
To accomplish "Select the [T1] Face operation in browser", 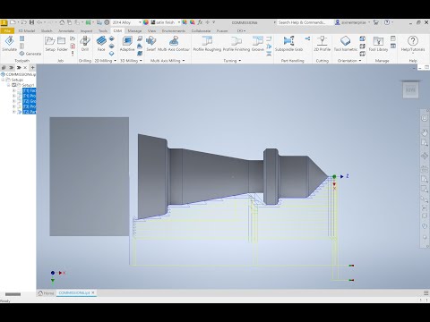I will coord(30,90).
